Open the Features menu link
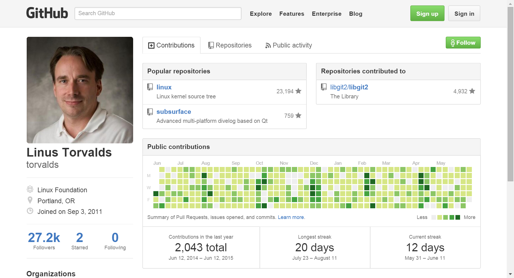The image size is (514, 278). click(292, 14)
